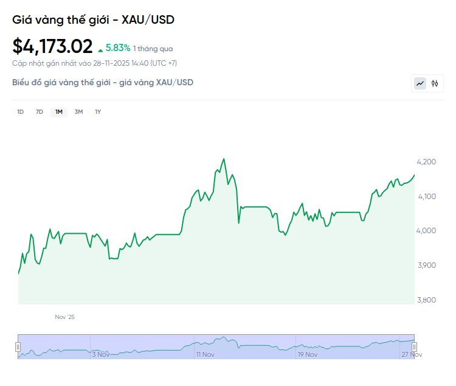
Task: Click the right range navigator handle
Action: pos(414,346)
